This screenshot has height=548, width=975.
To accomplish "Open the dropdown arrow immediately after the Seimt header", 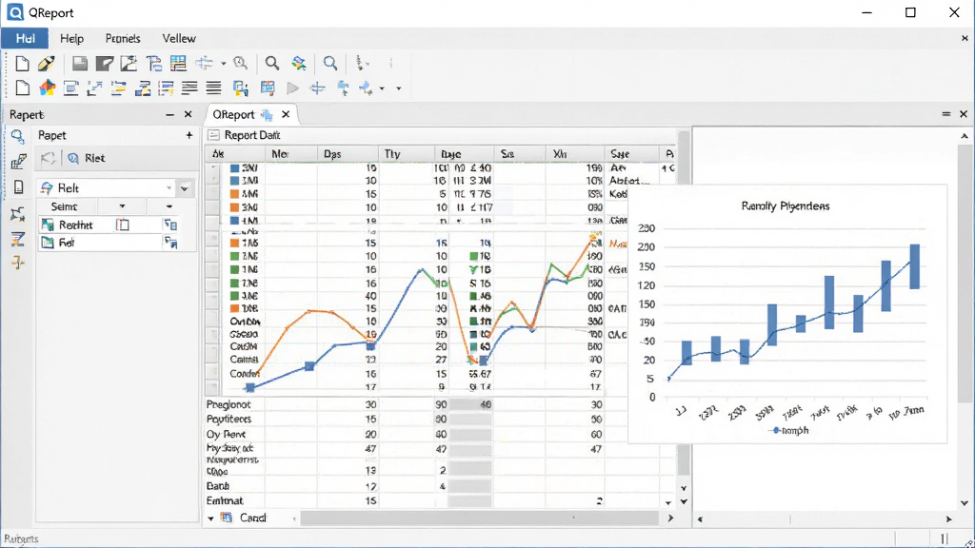I will (122, 206).
